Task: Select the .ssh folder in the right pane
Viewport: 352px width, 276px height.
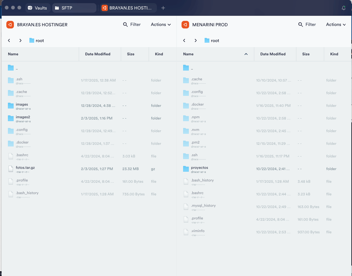Action: (x=264, y=156)
